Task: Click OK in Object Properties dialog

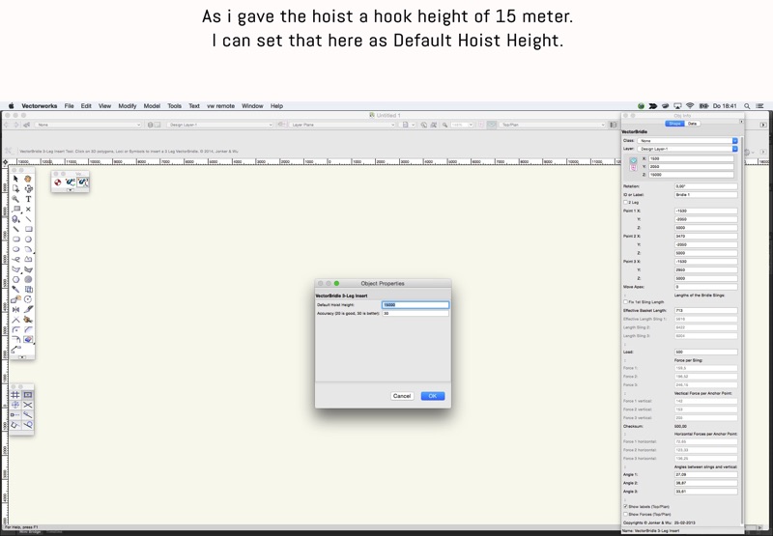Action: (433, 396)
